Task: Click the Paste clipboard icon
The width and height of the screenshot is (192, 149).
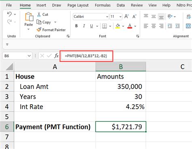Action: click(x=29, y=17)
